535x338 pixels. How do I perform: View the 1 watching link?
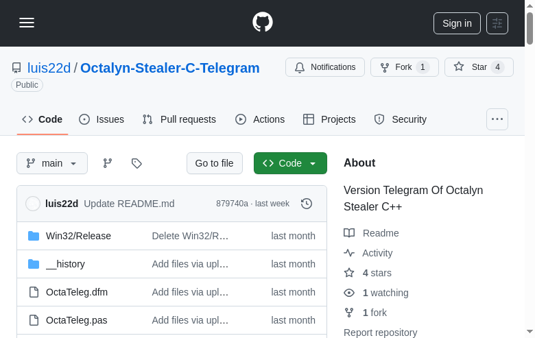376,293
